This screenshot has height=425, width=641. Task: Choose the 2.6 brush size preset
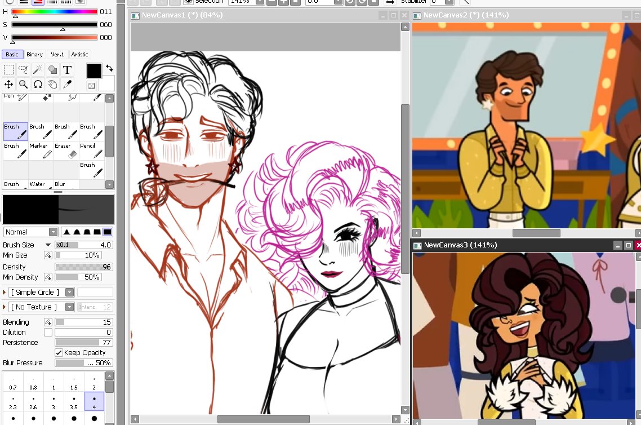[33, 402]
